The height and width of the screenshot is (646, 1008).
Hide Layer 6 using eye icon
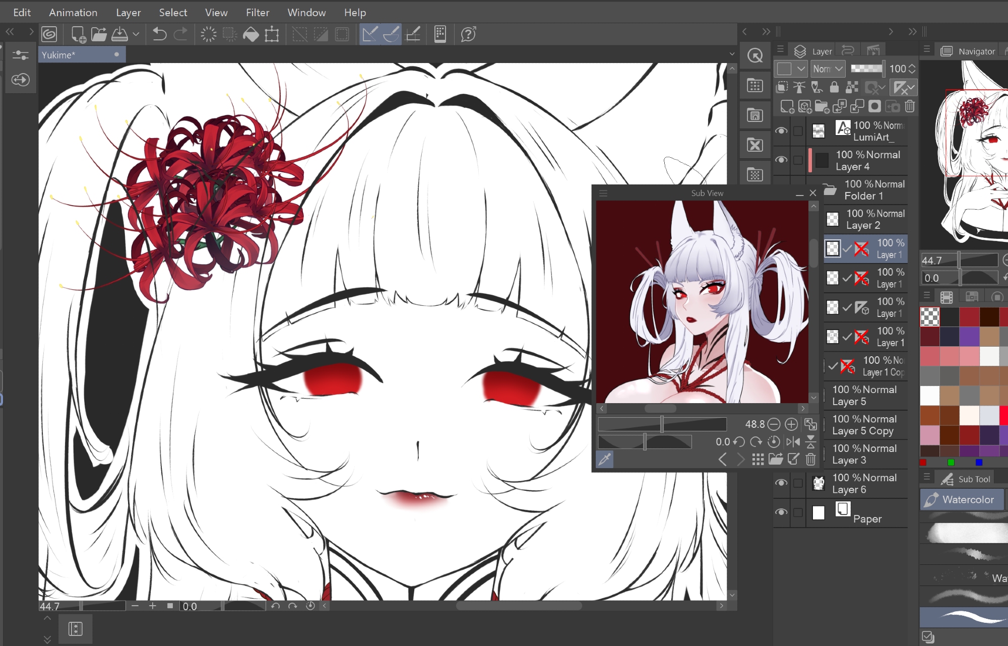pyautogui.click(x=781, y=483)
